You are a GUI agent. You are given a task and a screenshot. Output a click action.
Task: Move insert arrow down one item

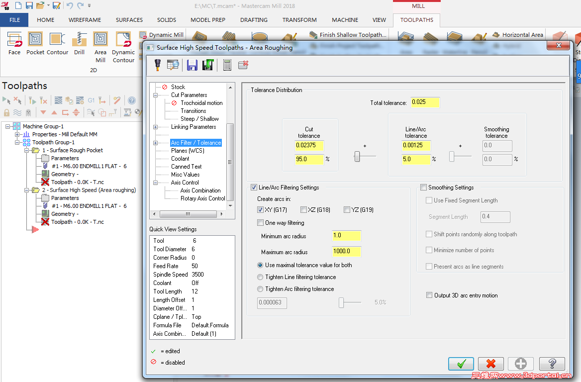click(x=43, y=112)
